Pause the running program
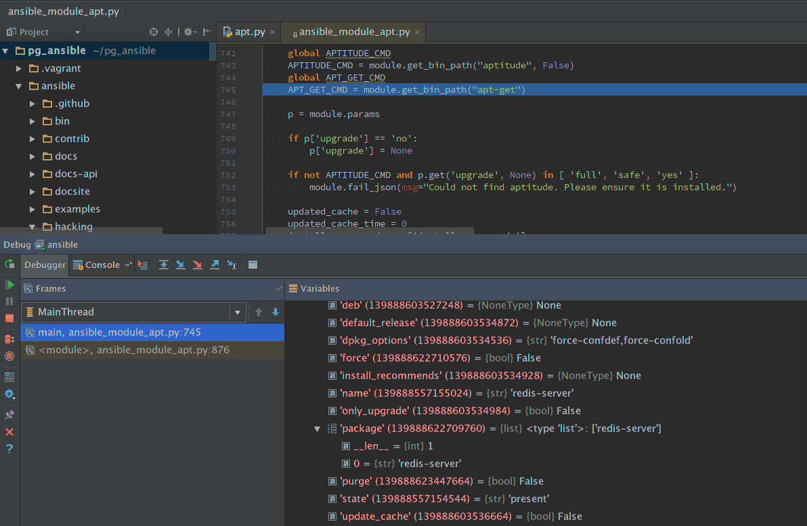This screenshot has height=526, width=807. [x=9, y=301]
